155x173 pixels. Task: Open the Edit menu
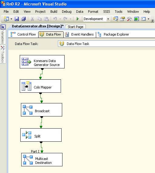click(x=16, y=12)
